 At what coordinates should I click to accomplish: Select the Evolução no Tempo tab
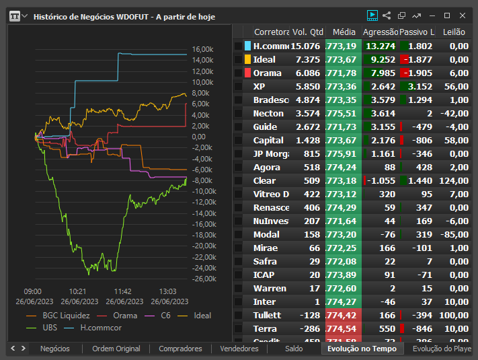[x=362, y=349]
